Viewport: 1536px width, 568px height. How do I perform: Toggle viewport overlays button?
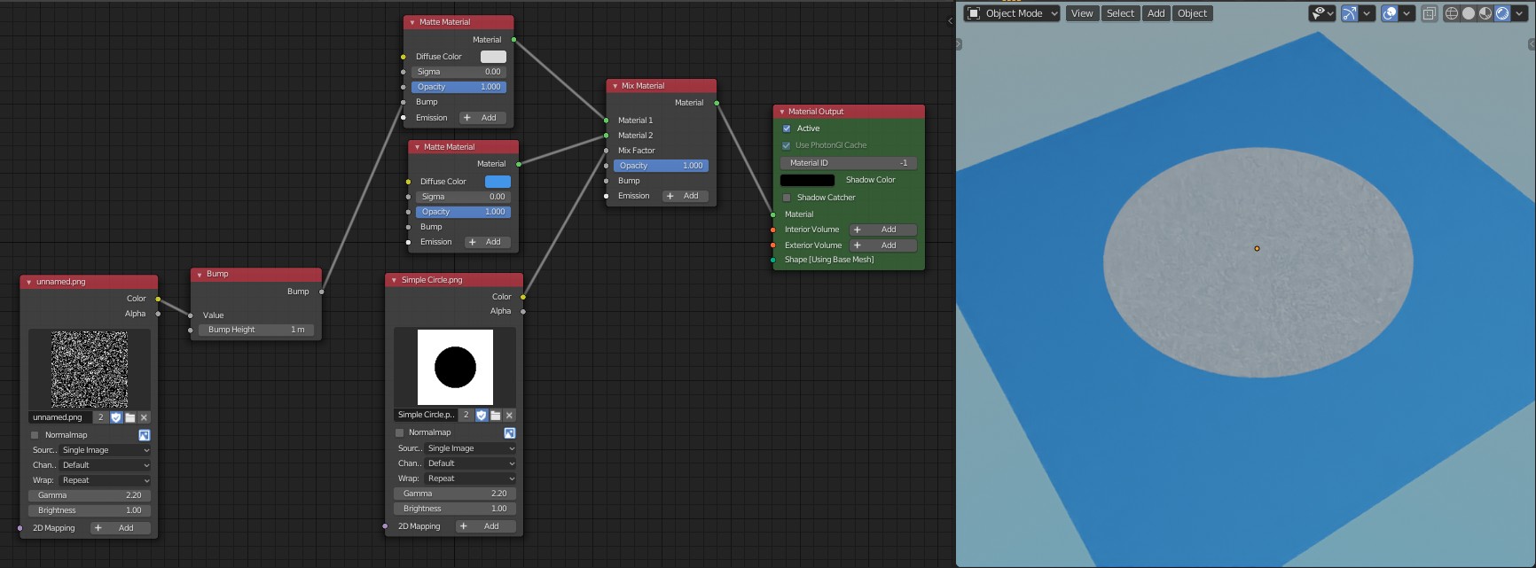point(1390,13)
